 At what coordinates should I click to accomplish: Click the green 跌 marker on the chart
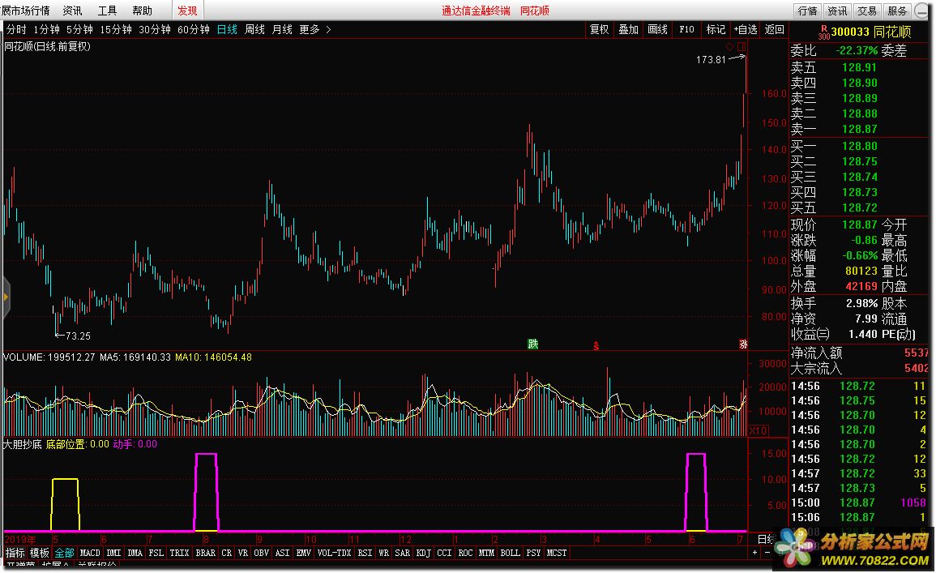[x=533, y=344]
